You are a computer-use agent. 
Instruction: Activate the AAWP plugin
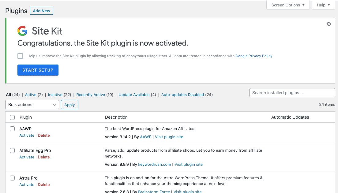tap(27, 135)
